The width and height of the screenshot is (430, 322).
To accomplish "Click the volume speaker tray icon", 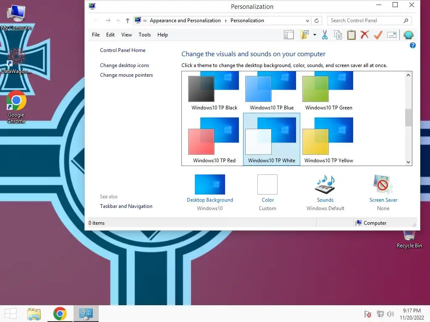I will 391,314.
